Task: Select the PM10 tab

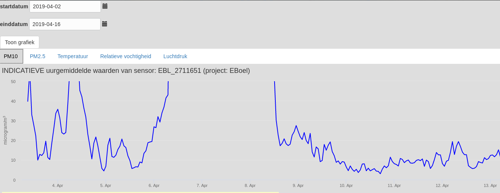Action: click(x=11, y=56)
